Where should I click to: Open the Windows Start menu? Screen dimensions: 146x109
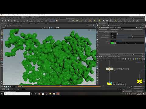2,94
